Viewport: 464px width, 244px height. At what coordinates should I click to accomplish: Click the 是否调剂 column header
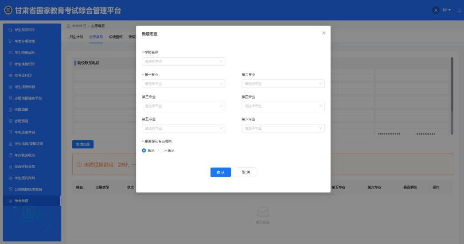[410, 187]
